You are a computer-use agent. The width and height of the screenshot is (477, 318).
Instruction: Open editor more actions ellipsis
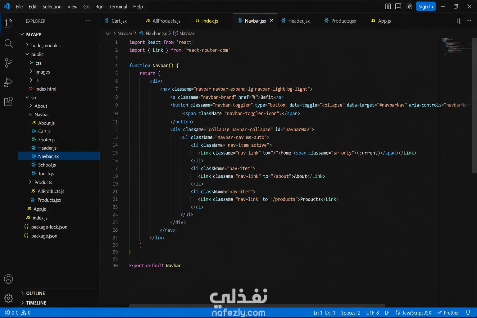(x=469, y=20)
